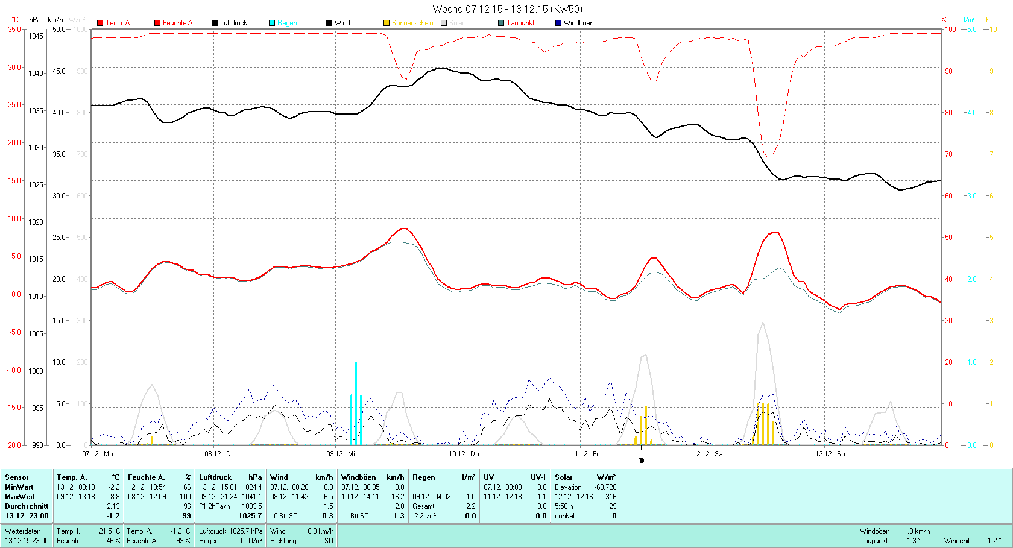Click the '1 Bft SO' gust entry
Image resolution: width=1013 pixels, height=548 pixels.
pos(357,516)
